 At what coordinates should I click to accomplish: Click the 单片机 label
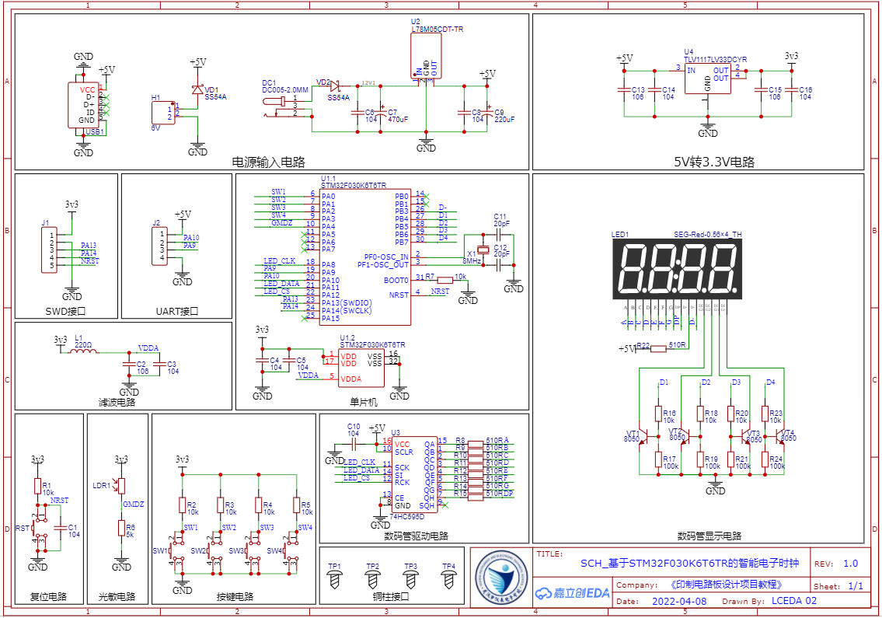coord(364,403)
